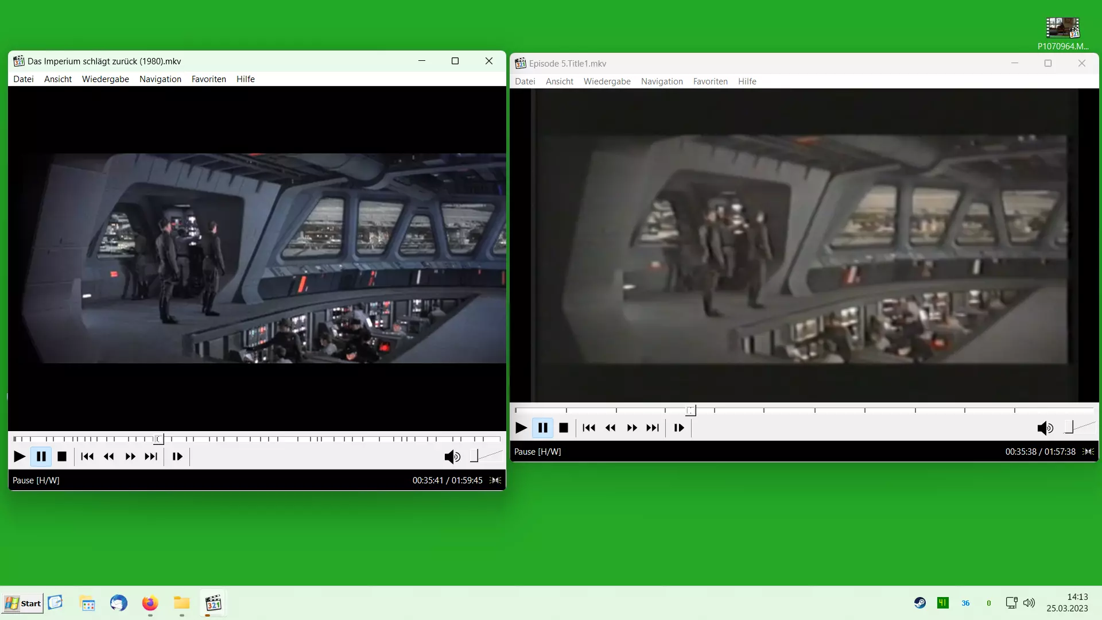Open the Start menu
This screenshot has height=620, width=1102.
click(x=22, y=603)
